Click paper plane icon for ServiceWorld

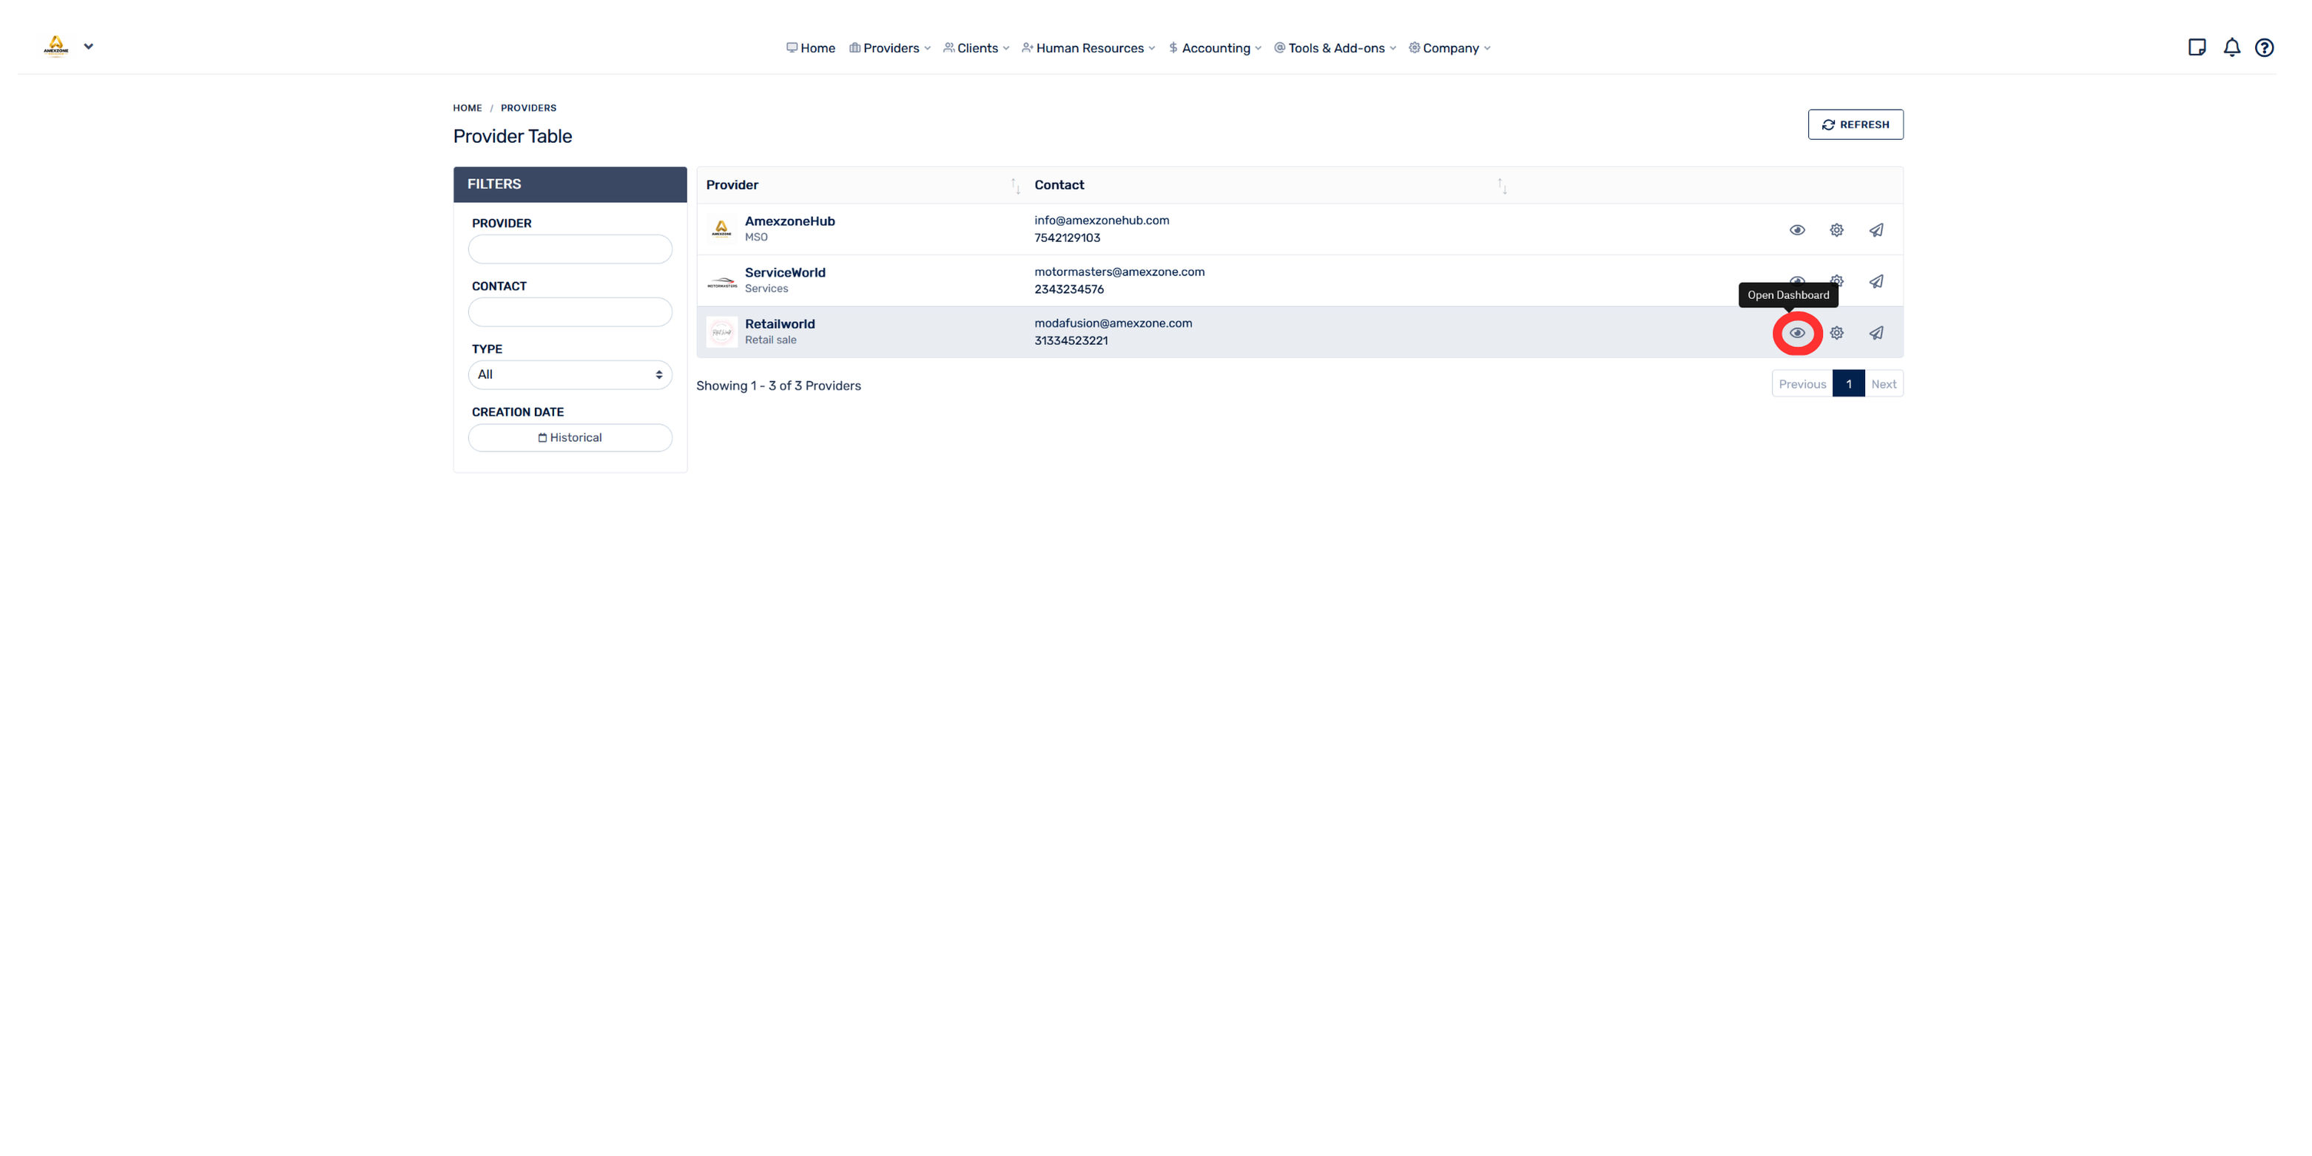tap(1875, 281)
